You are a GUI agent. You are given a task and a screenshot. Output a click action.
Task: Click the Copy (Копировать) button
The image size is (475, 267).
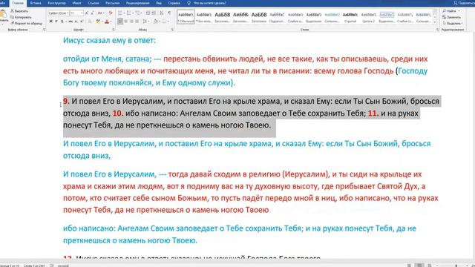tap(21, 17)
